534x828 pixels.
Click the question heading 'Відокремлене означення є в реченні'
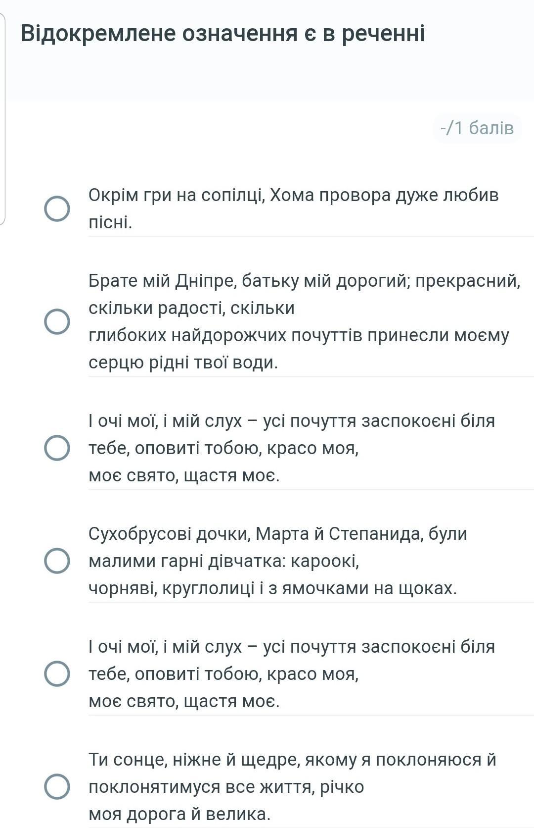coord(222,34)
